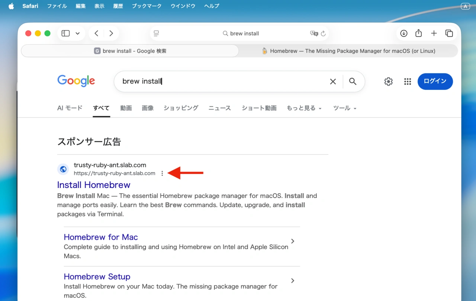Viewport: 476px width, 301px height.
Task: Open the Share menu
Action: click(418, 33)
